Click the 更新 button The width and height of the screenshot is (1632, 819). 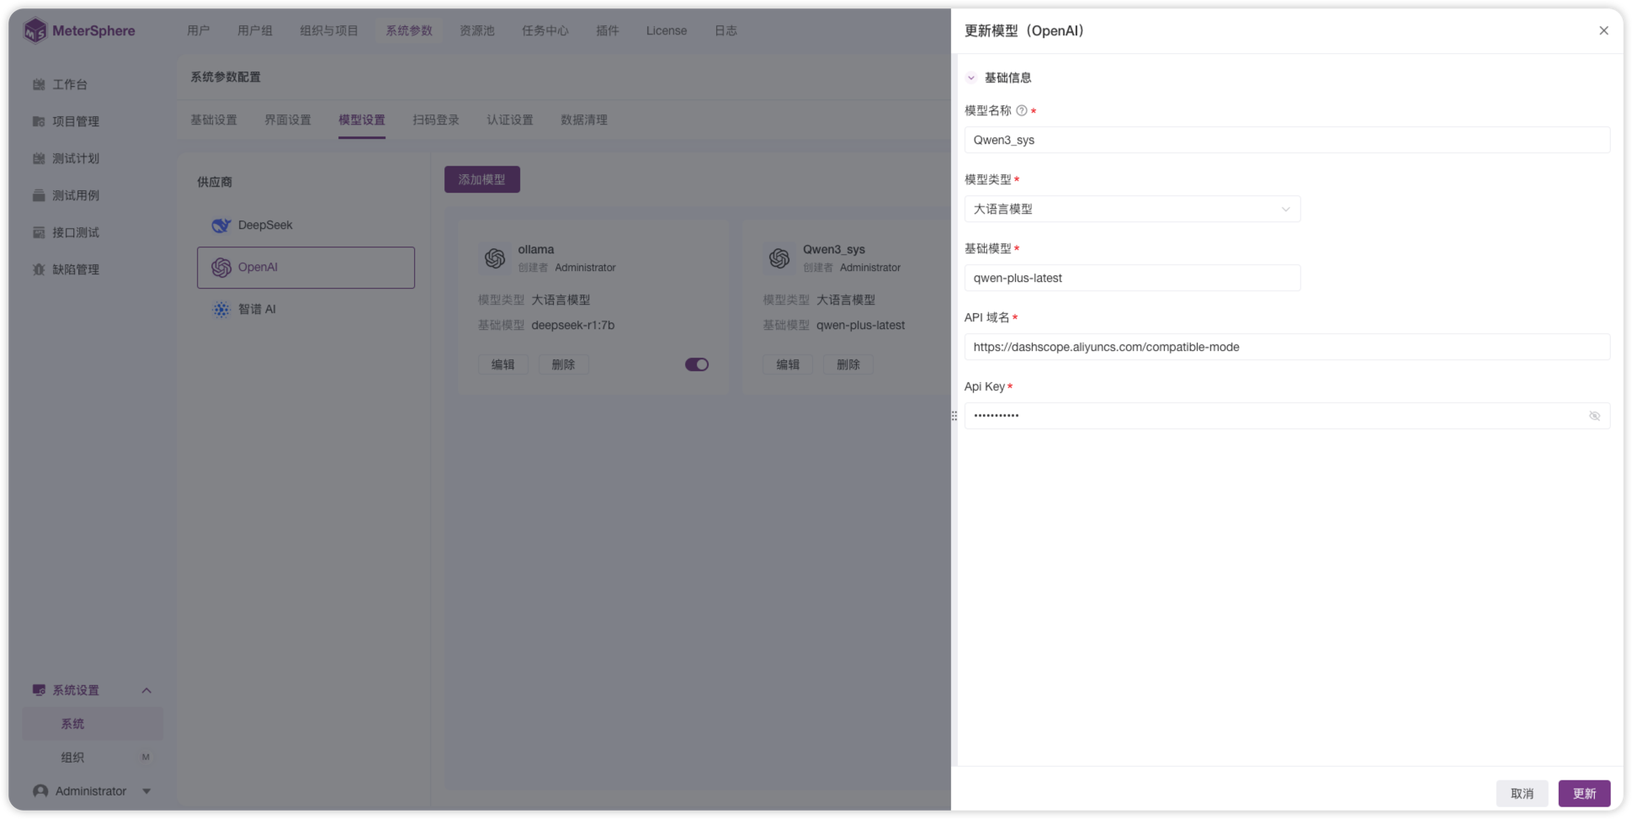(x=1584, y=793)
